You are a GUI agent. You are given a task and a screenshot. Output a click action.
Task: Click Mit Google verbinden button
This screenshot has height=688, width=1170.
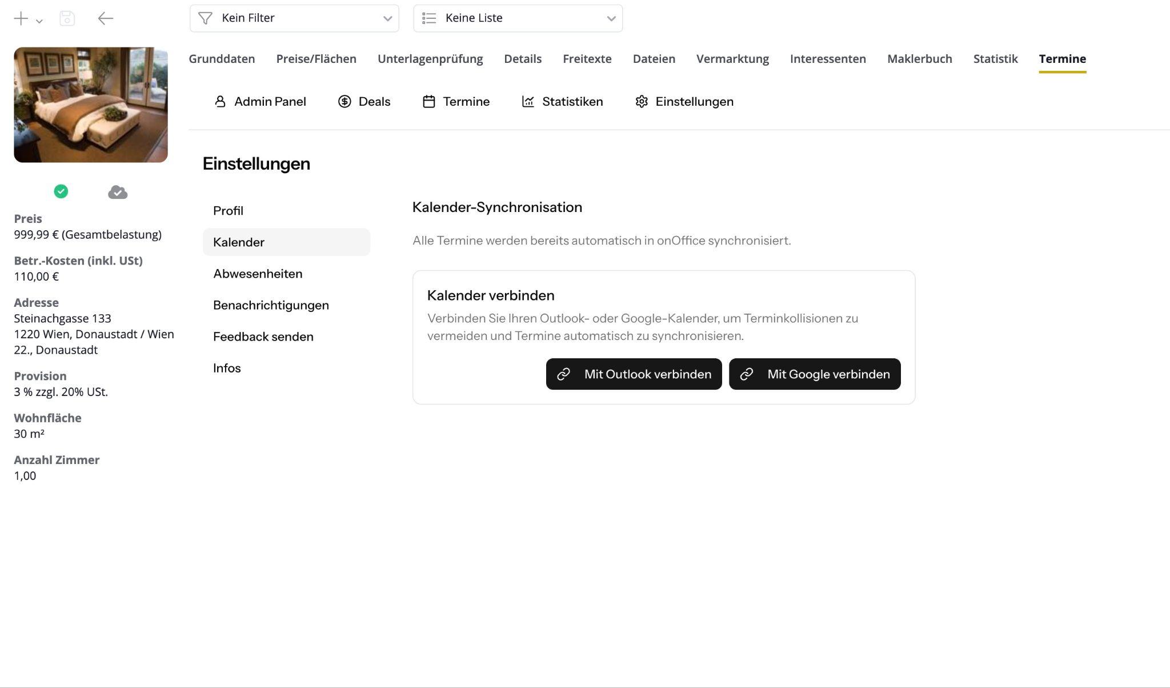(x=815, y=374)
